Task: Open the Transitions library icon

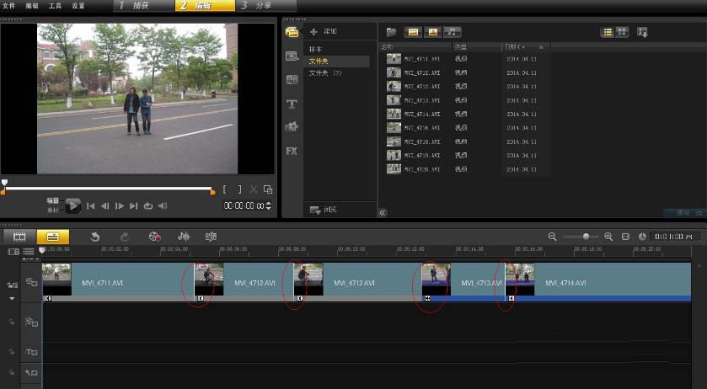Action: [292, 56]
